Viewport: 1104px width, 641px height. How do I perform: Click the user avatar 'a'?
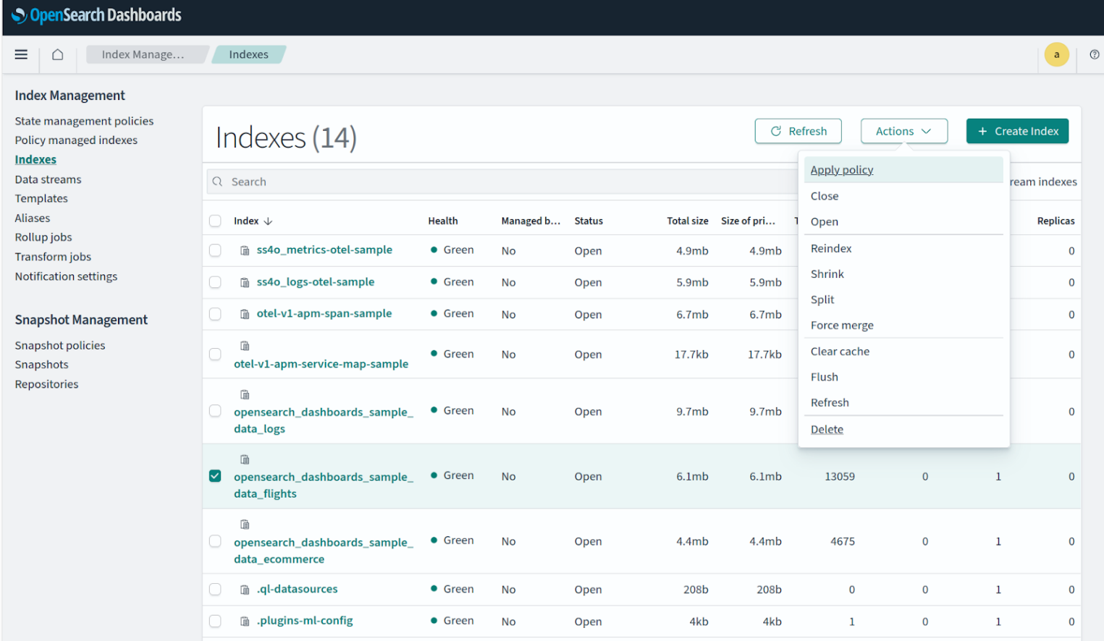click(1056, 54)
